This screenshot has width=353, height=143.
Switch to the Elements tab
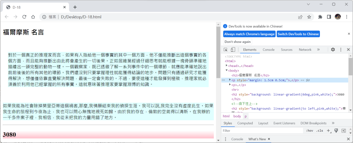pos(250,49)
